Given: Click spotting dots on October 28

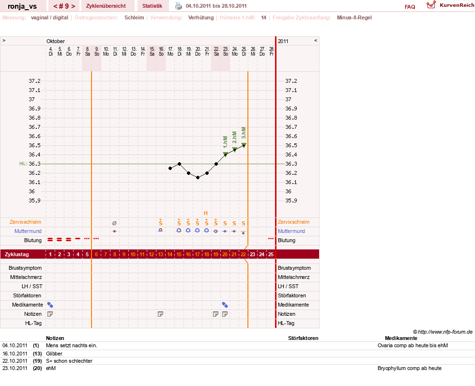Looking at the screenshot, I should 271,239.
